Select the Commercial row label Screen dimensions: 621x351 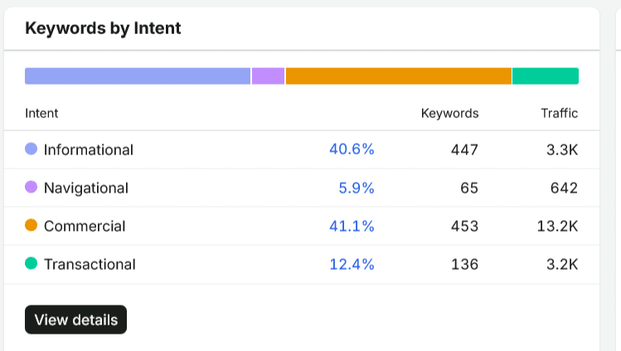[x=85, y=227]
